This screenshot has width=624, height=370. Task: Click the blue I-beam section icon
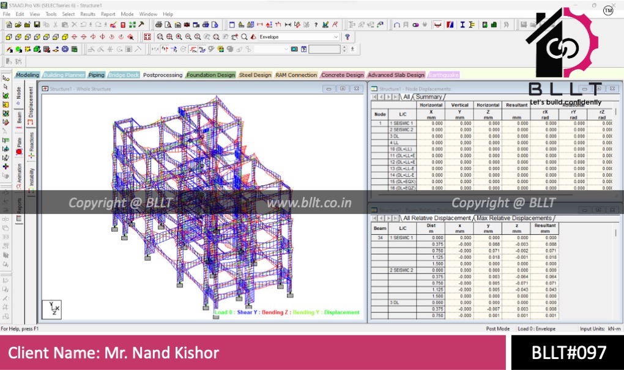point(462,24)
